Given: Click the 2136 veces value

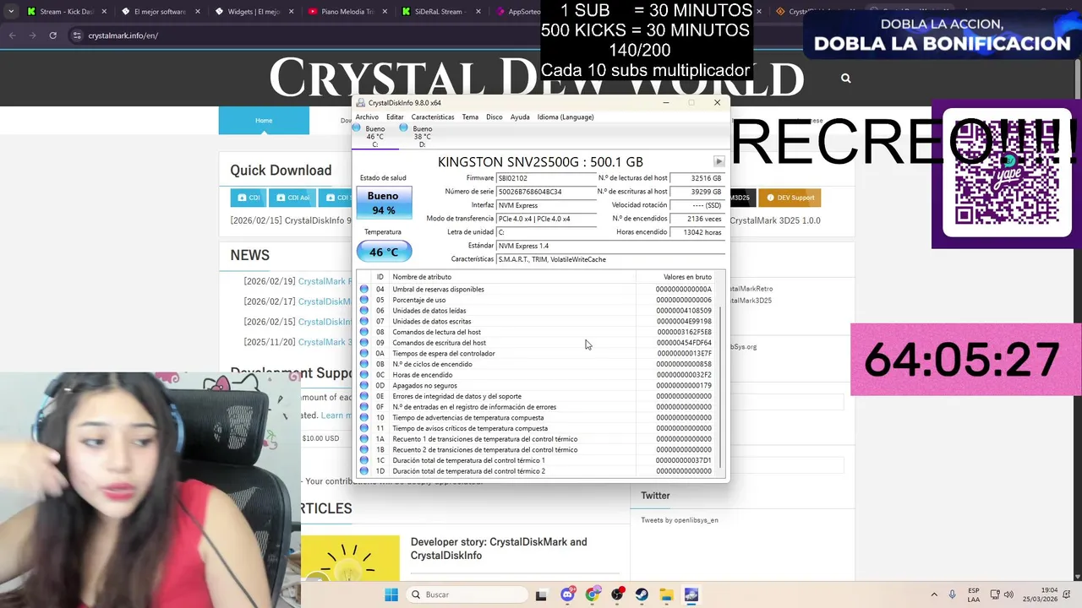Looking at the screenshot, I should [697, 219].
